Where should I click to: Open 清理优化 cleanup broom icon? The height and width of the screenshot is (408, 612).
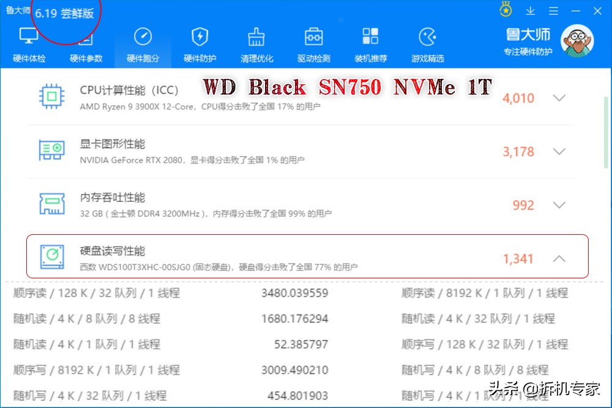click(x=256, y=38)
